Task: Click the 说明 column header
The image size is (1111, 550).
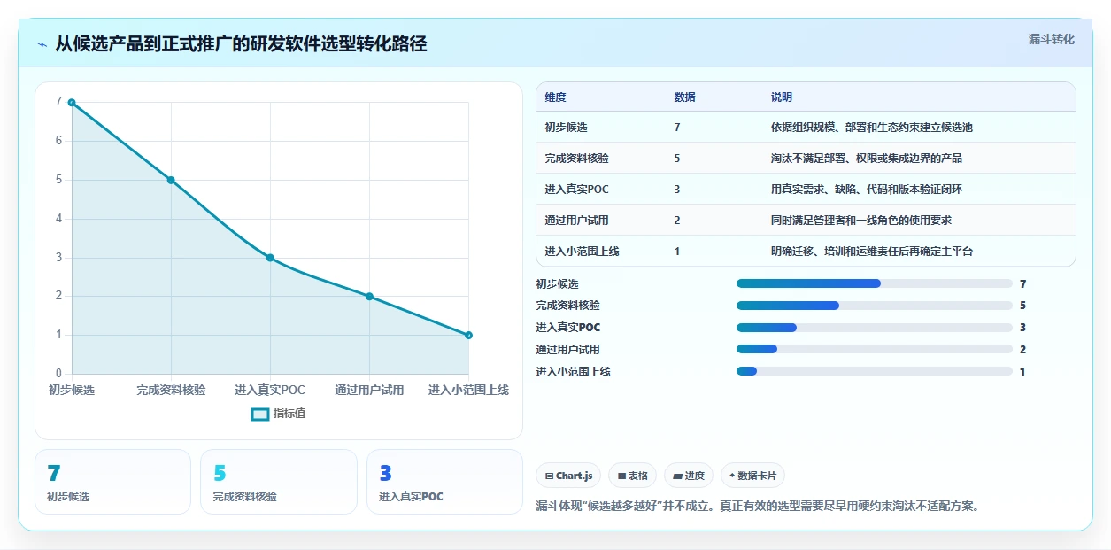Action: (782, 97)
